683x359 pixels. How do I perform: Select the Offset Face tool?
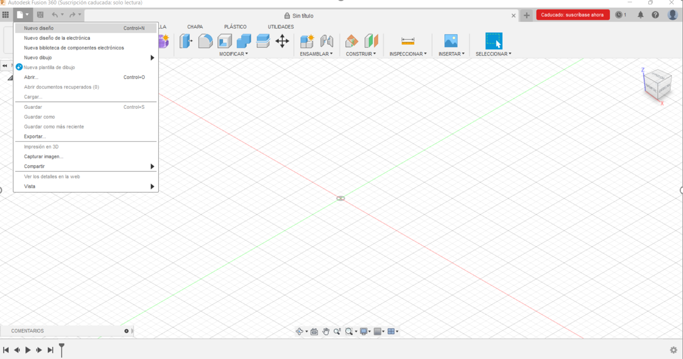pos(263,41)
